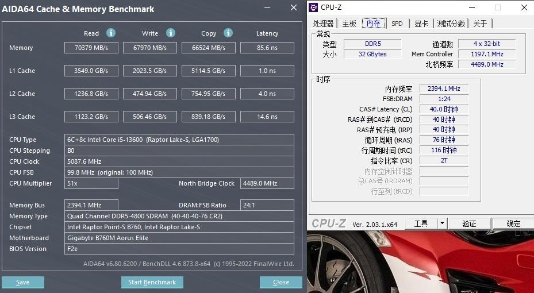
Task: Click L1 Cache Read value 3549.0 GB/s
Action: coord(91,71)
